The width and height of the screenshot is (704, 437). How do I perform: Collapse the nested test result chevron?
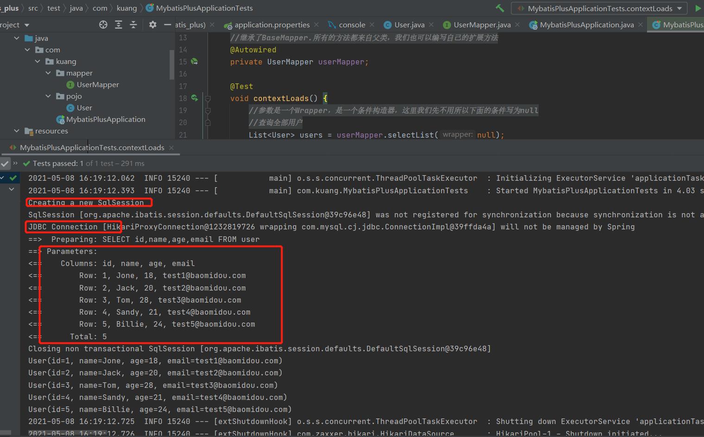pyautogui.click(x=12, y=189)
